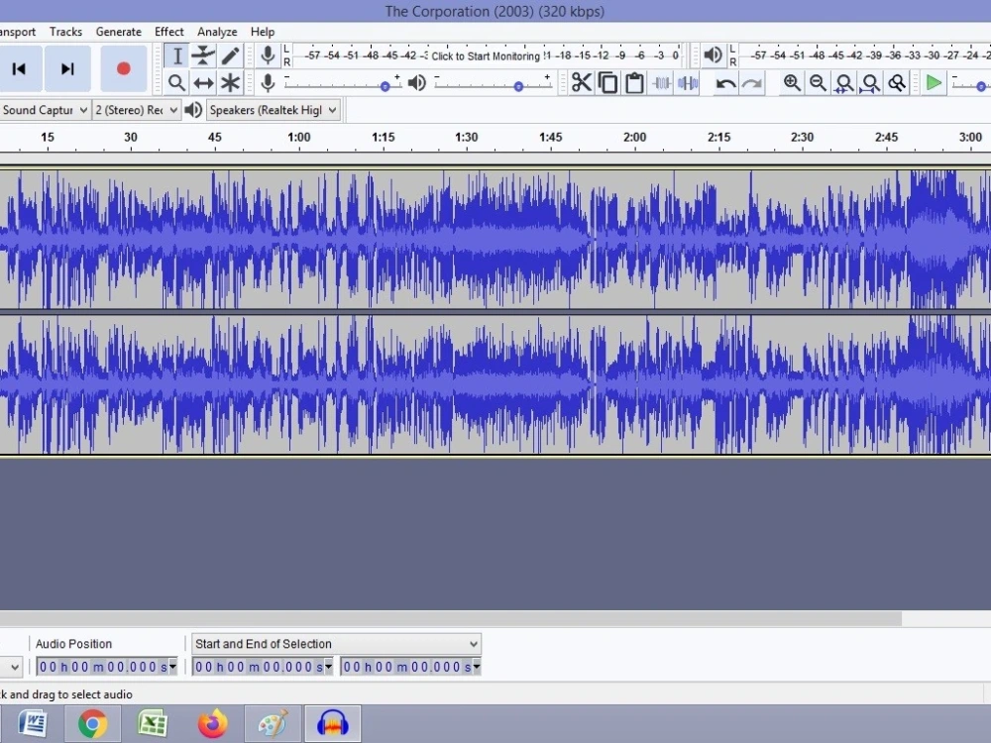The height and width of the screenshot is (743, 991).
Task: Open the Speakers (Realtek) playback device dropdown
Action: [274, 110]
